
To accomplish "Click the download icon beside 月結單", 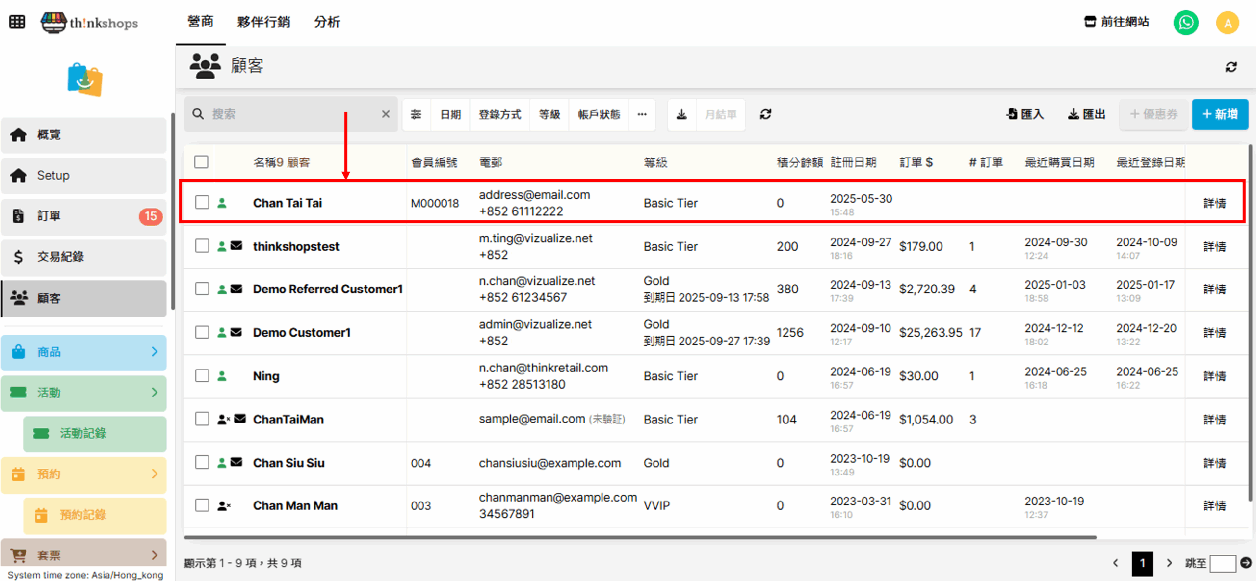I will tap(681, 114).
